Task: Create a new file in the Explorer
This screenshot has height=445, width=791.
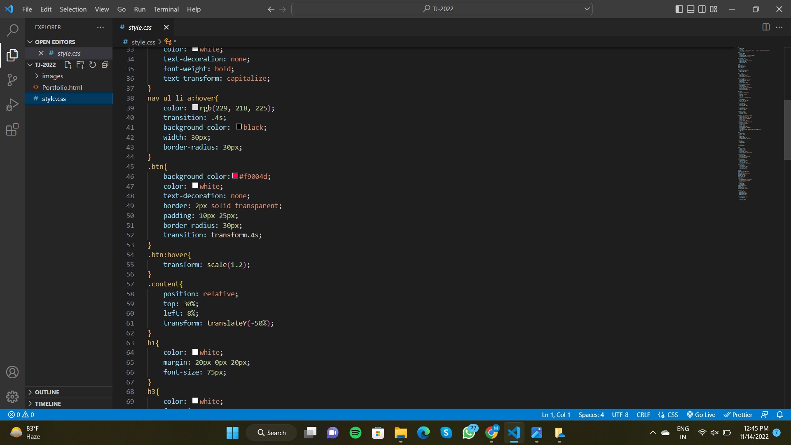Action: (68, 65)
